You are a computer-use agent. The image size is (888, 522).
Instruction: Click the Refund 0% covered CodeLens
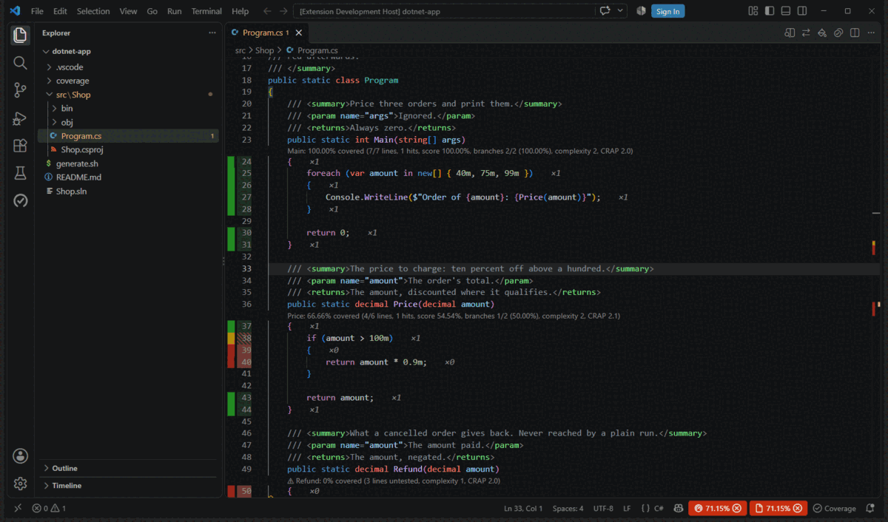click(x=393, y=481)
